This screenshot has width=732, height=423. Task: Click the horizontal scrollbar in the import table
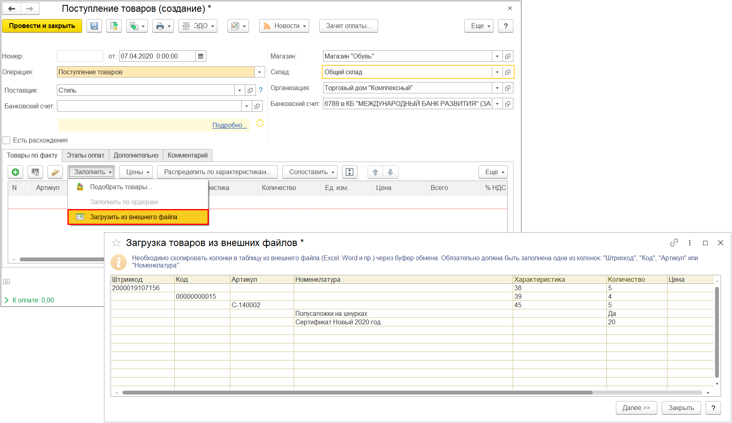click(357, 393)
